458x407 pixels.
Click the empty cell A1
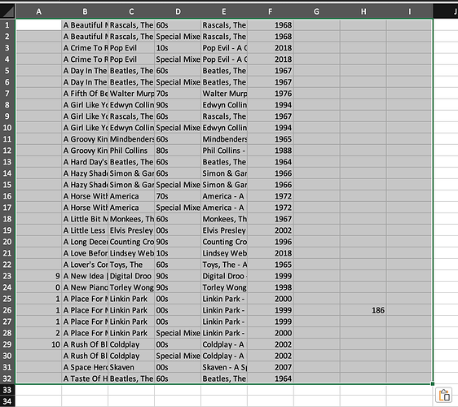coord(38,25)
